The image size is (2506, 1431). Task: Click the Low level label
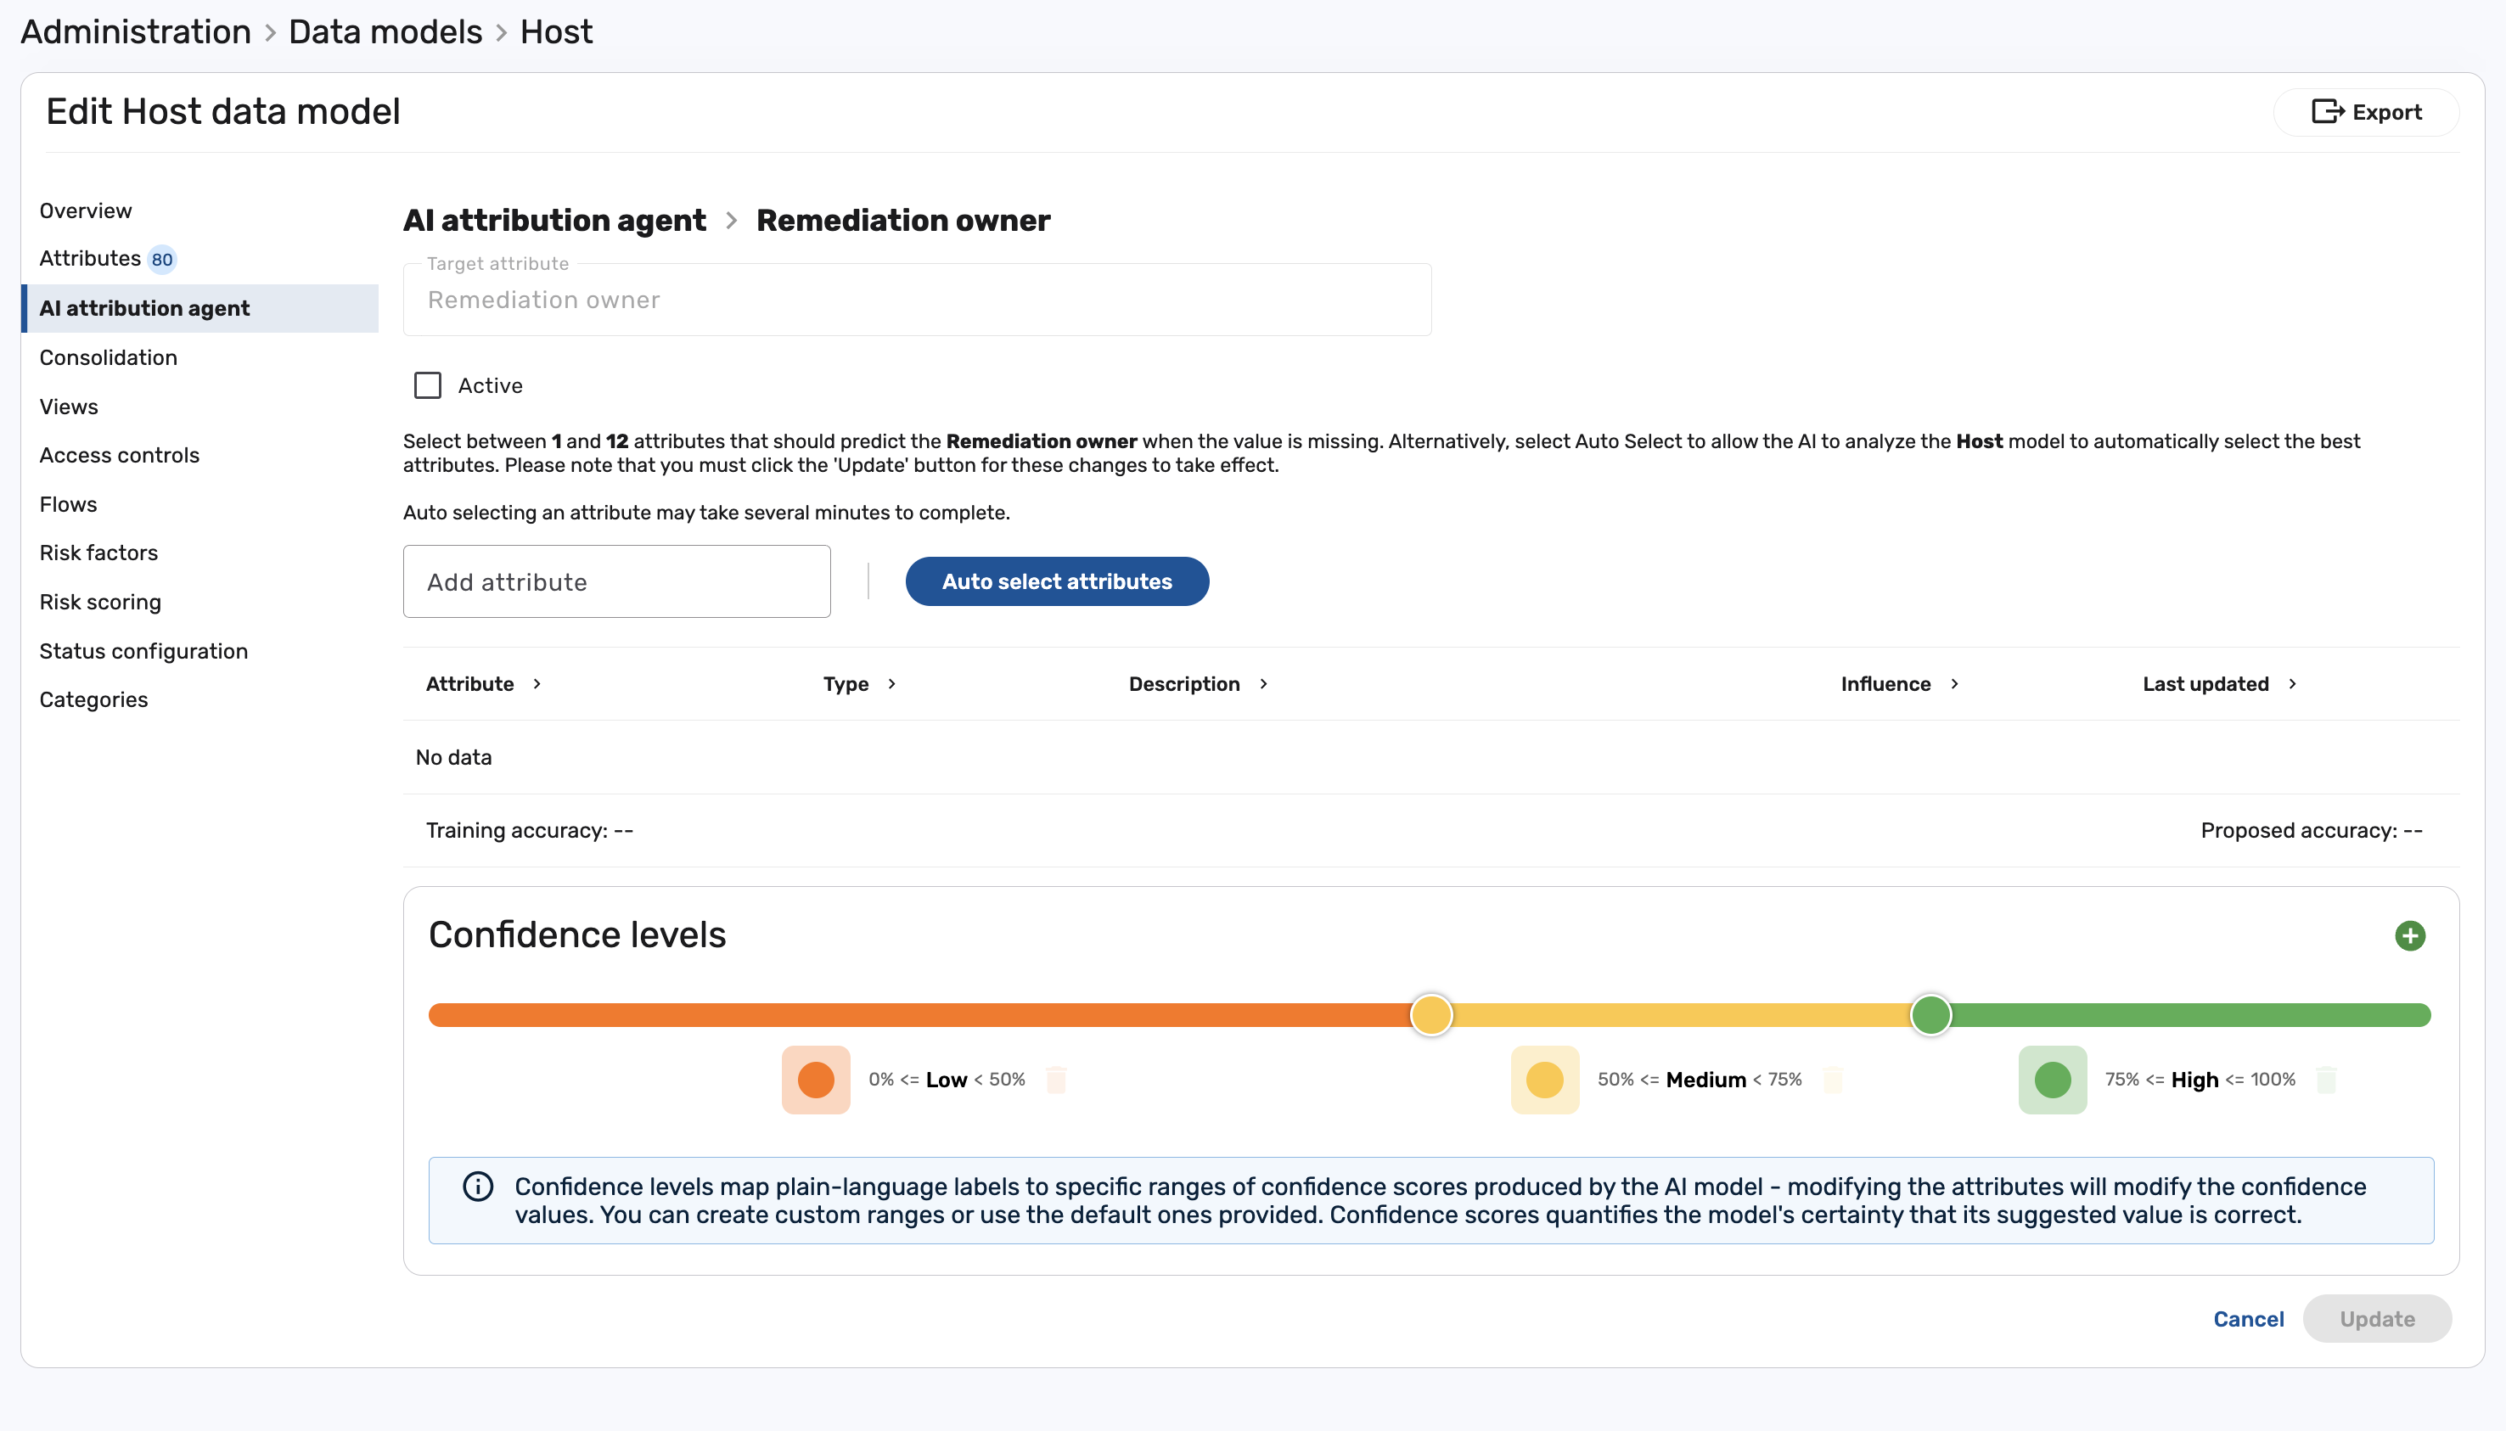tap(947, 1079)
